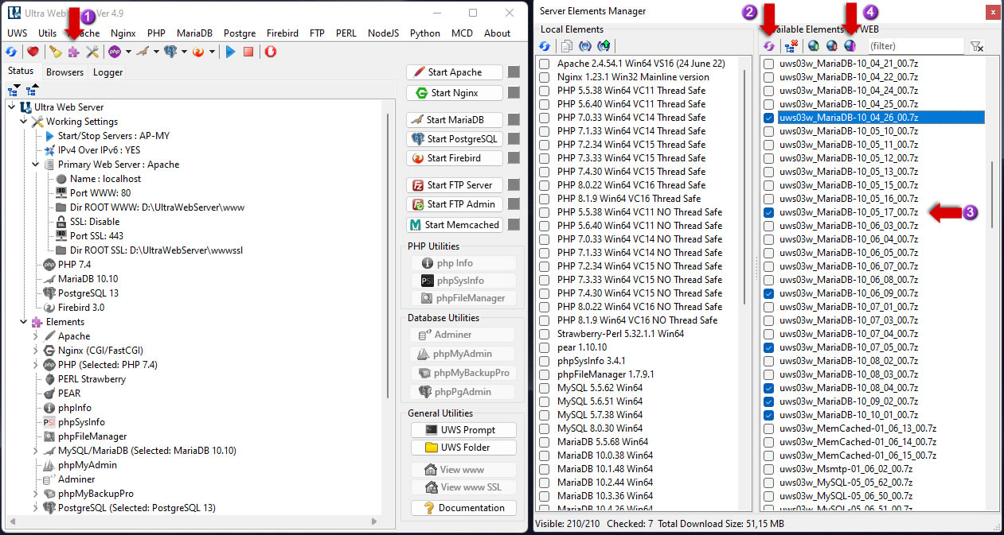Open the UWS Prompt utility
Image resolution: width=1004 pixels, height=535 pixels.
(x=464, y=430)
